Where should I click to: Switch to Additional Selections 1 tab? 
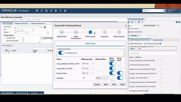pyautogui.click(x=22, y=24)
